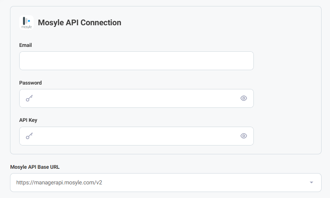Focus the API Key input field
Screen dimensions: 330x198
(136, 136)
